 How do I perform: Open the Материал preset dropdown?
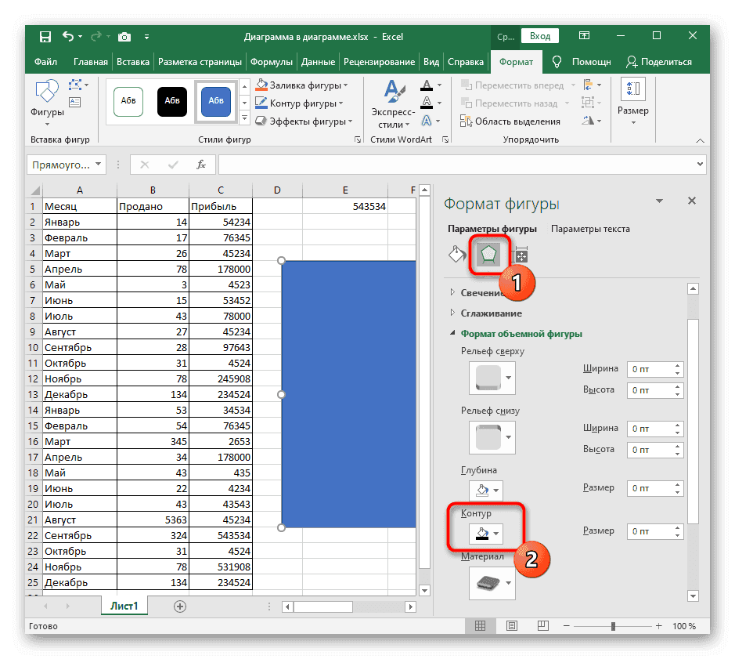[492, 582]
